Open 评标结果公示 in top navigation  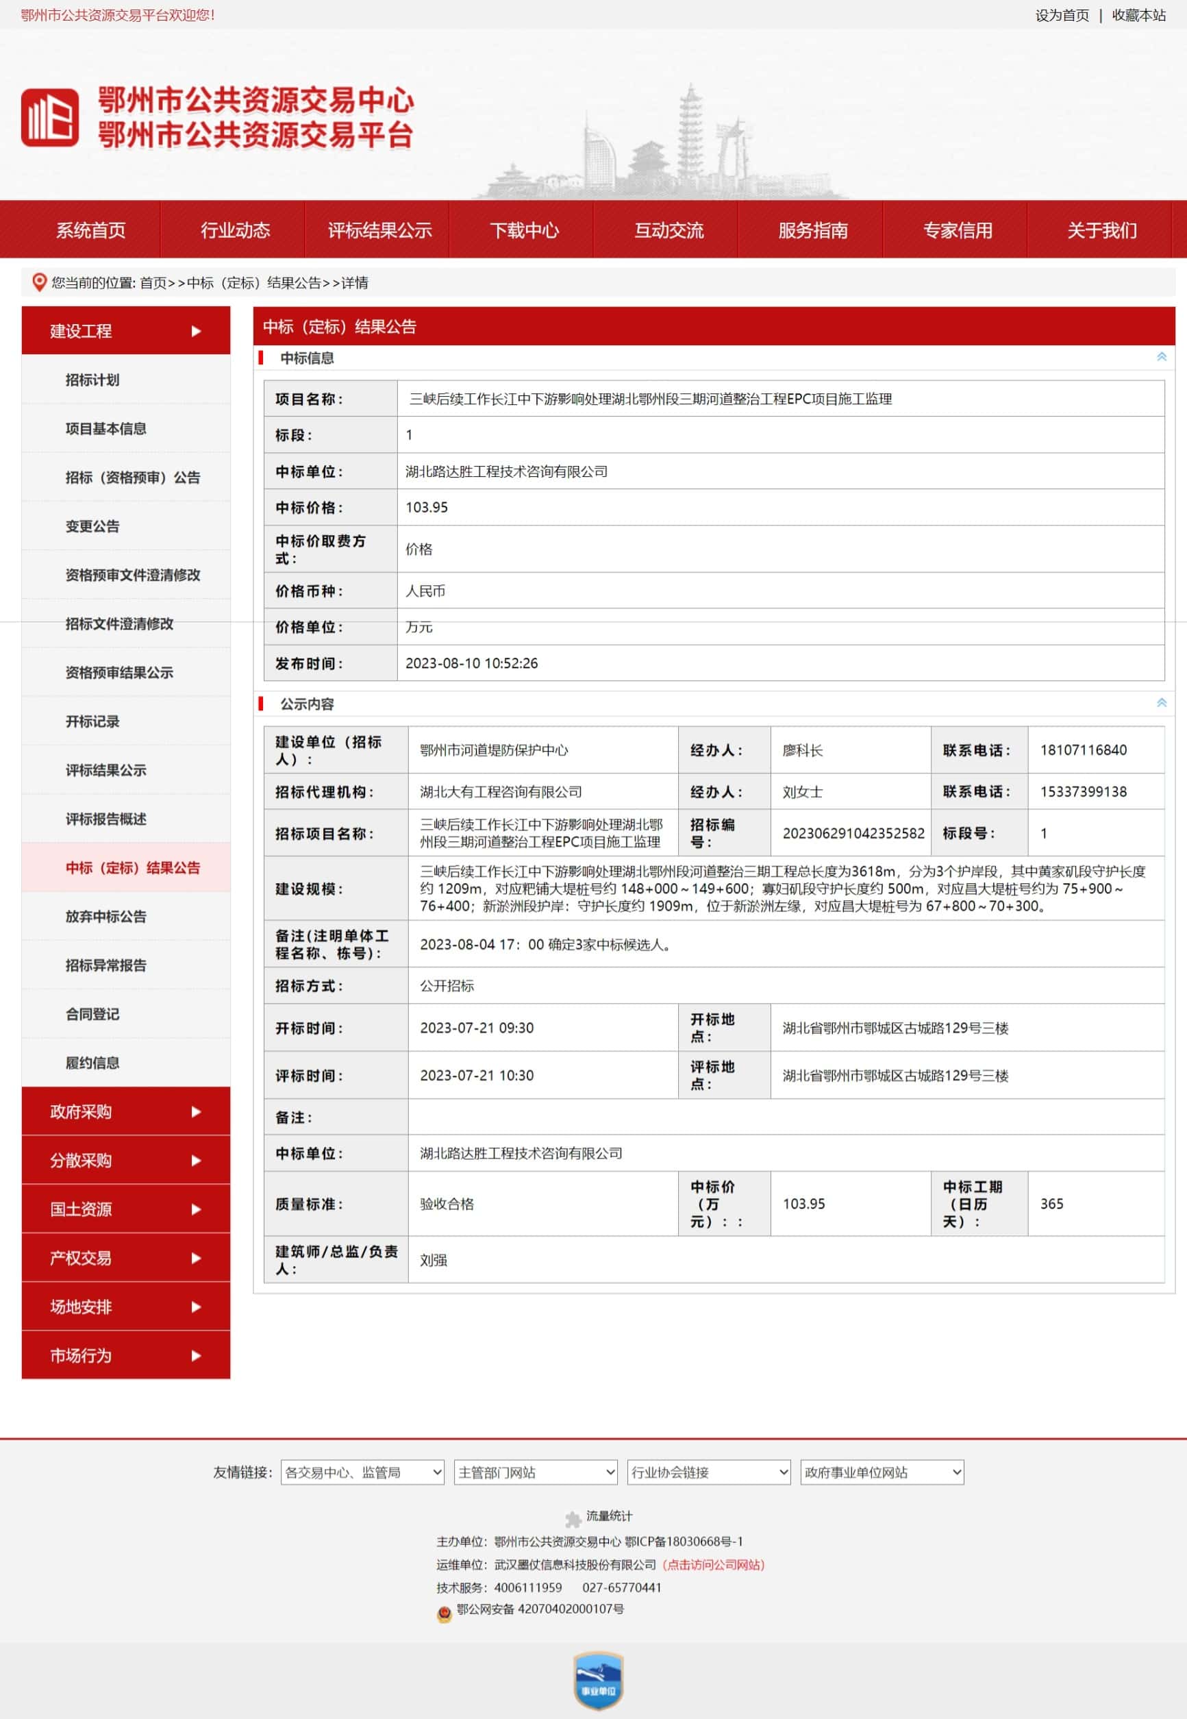tap(379, 231)
